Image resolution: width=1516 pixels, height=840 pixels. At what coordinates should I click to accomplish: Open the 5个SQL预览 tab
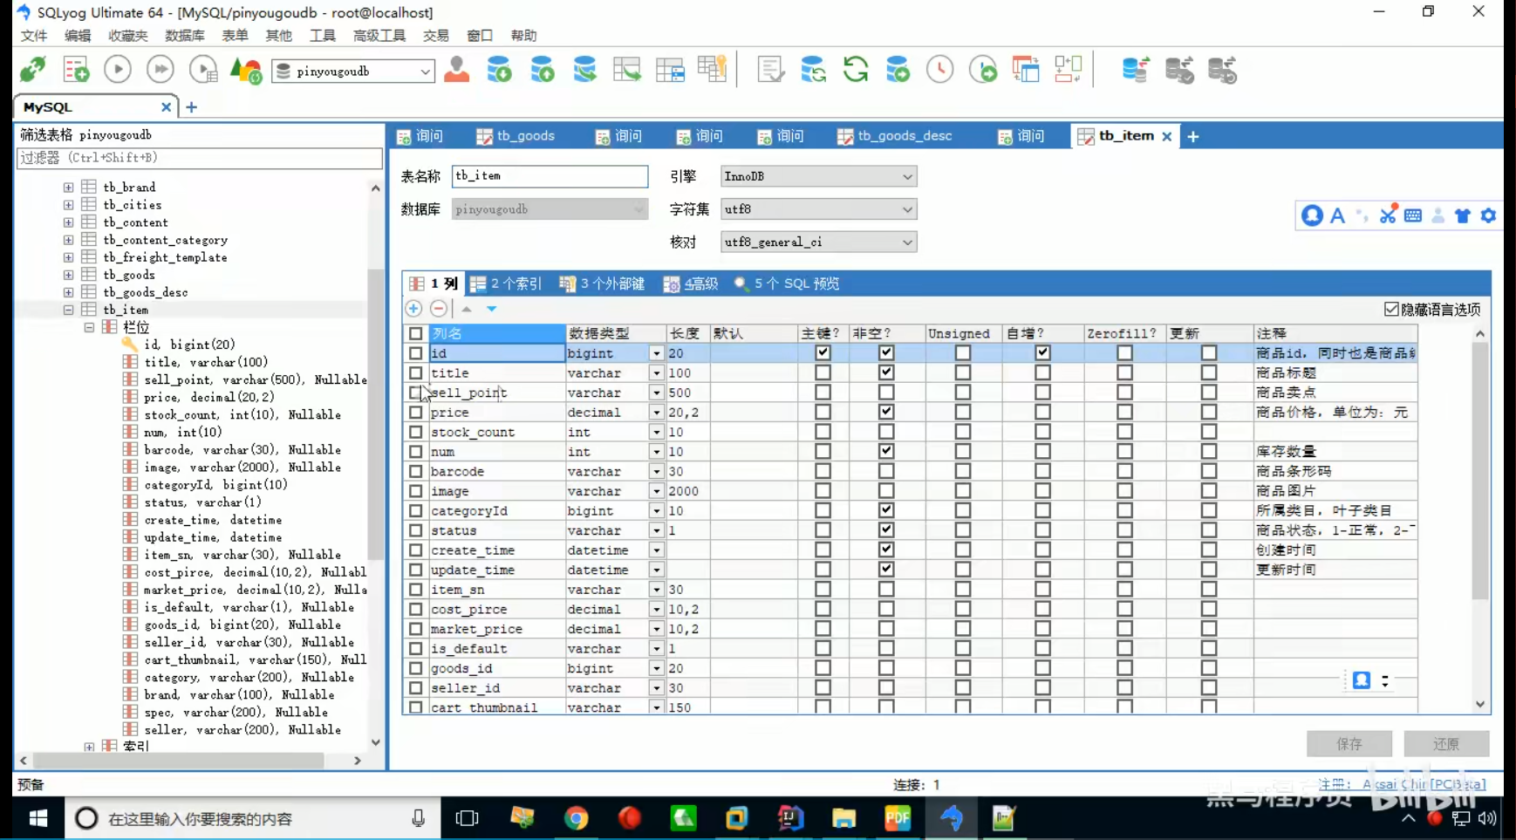click(x=787, y=283)
